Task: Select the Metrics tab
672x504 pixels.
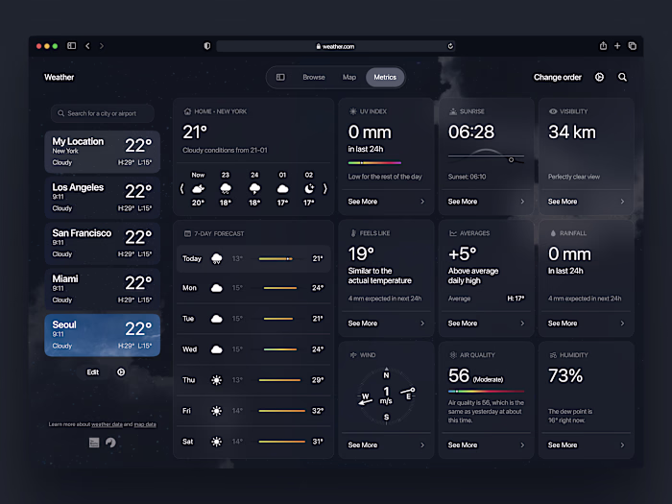Action: (385, 77)
